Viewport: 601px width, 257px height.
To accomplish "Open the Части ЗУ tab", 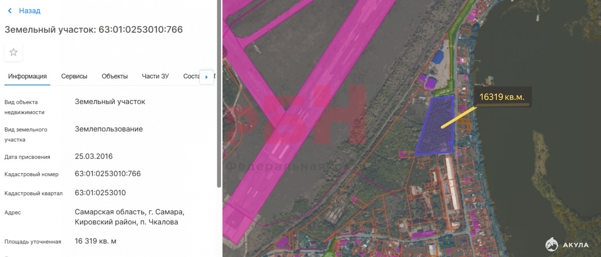I will 155,76.
